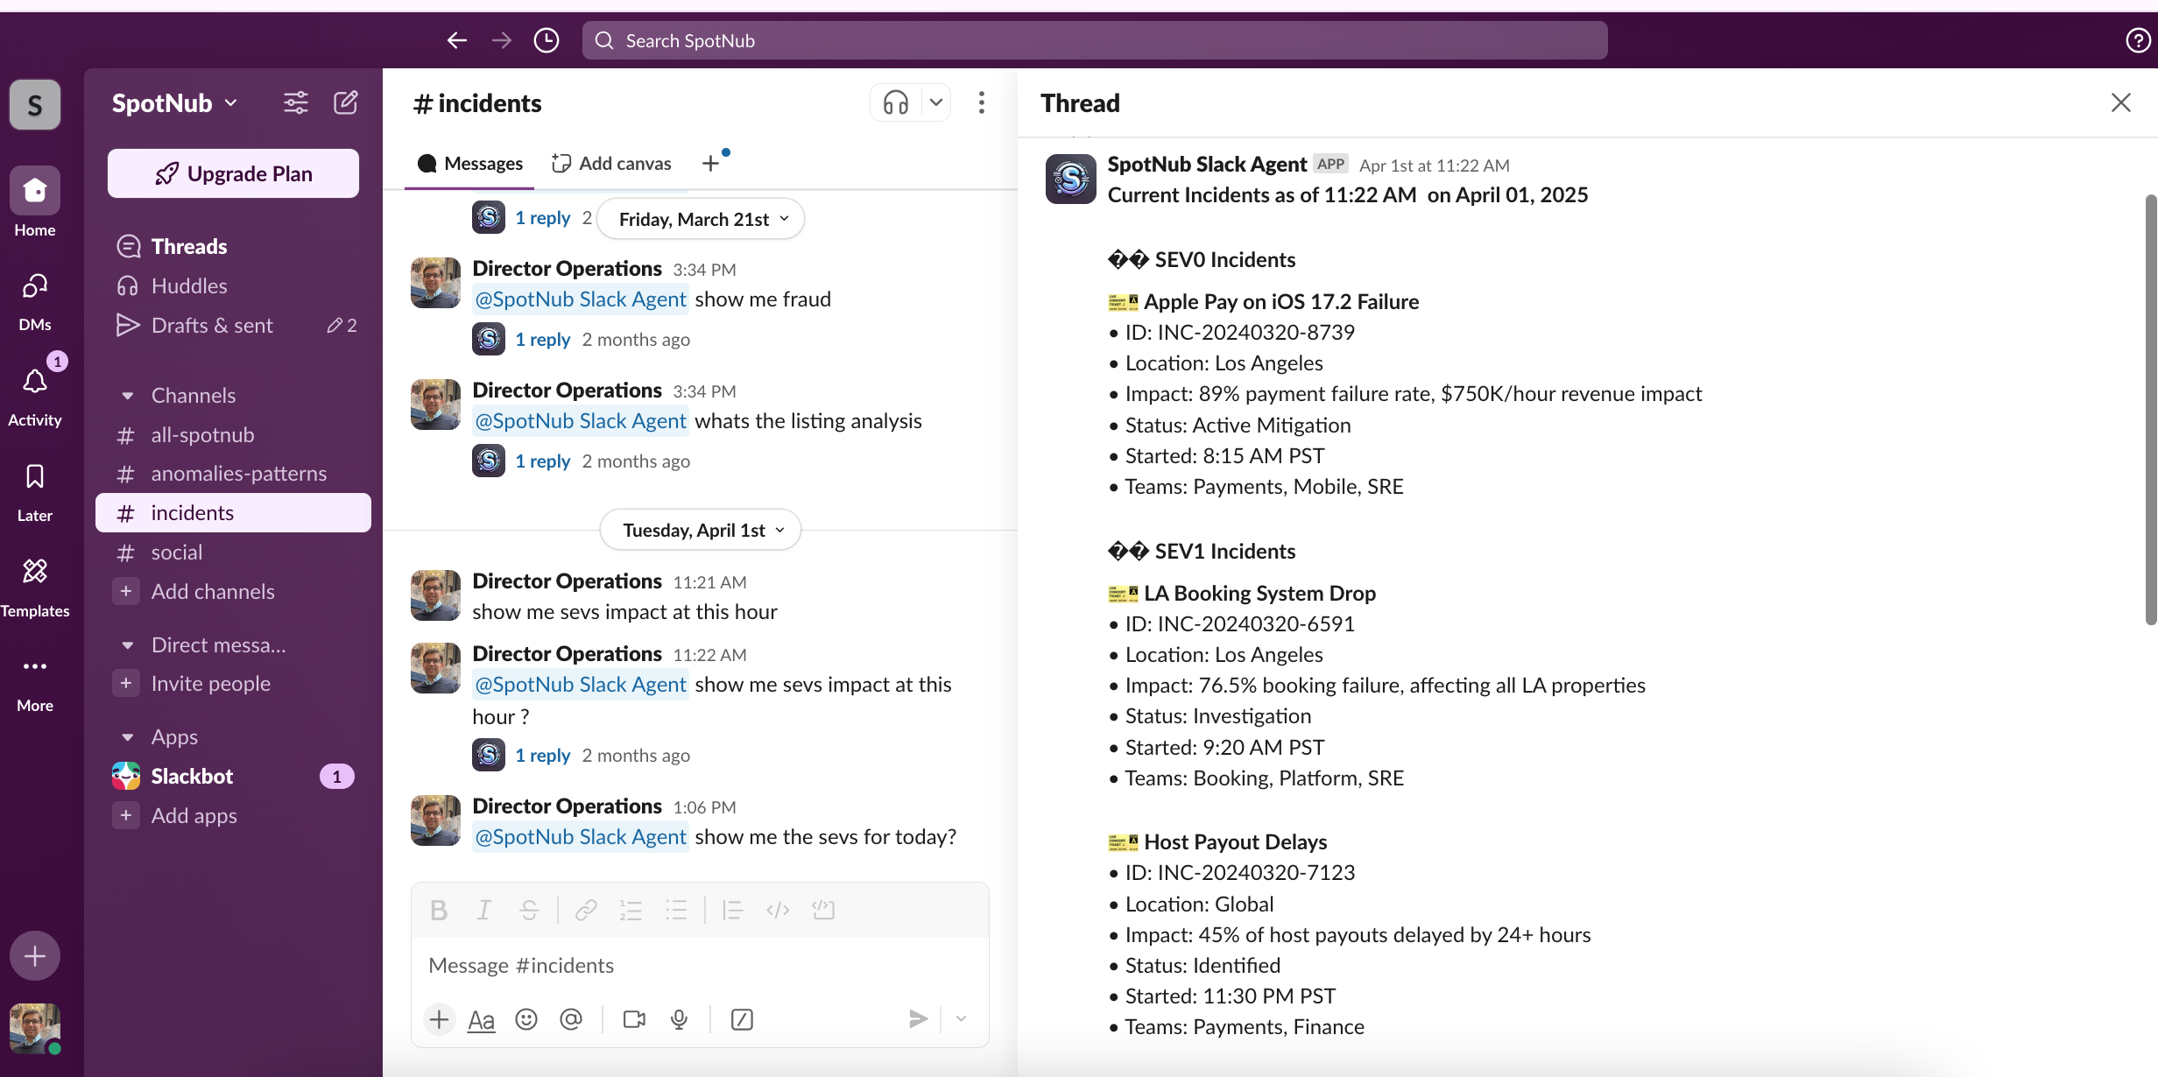Click Invite people
Viewport: 2158px width, 1077px height.
click(233, 684)
